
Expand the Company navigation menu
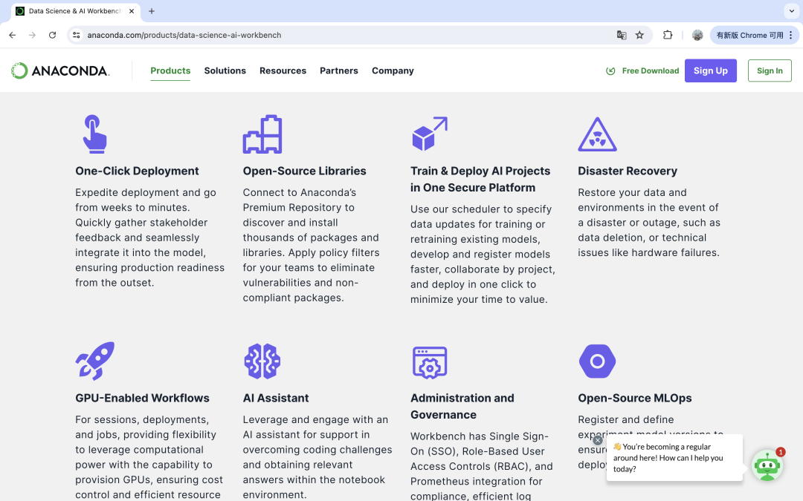point(393,71)
